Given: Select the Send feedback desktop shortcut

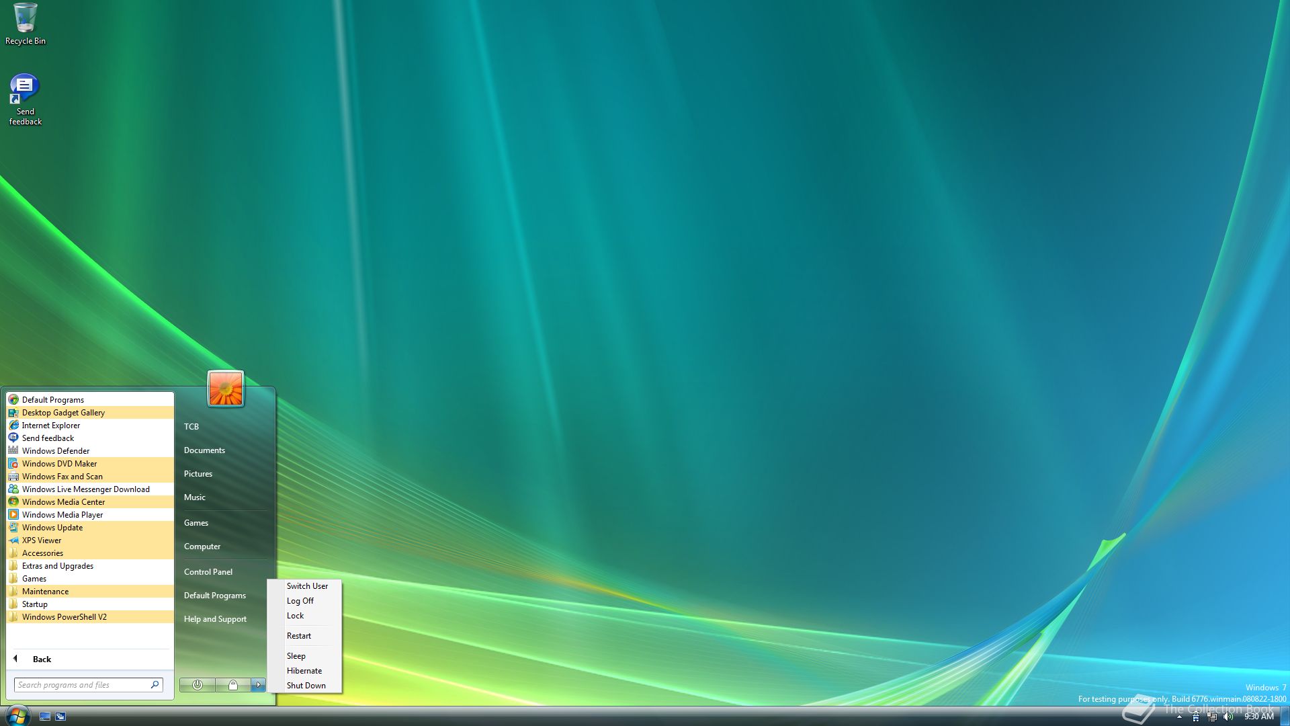Looking at the screenshot, I should point(26,99).
